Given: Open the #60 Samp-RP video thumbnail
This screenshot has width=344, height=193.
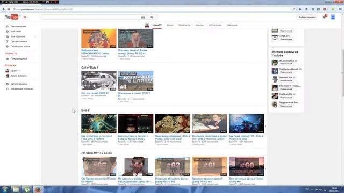Looking at the screenshot, I should (246, 166).
